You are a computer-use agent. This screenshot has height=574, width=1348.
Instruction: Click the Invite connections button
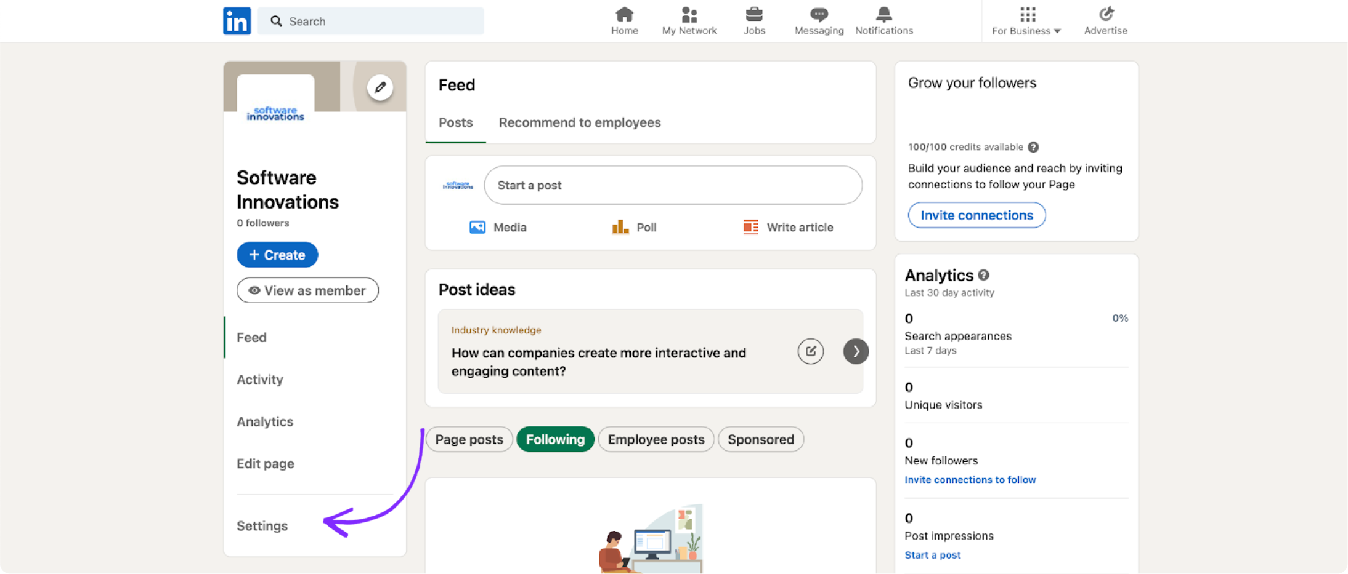point(976,215)
